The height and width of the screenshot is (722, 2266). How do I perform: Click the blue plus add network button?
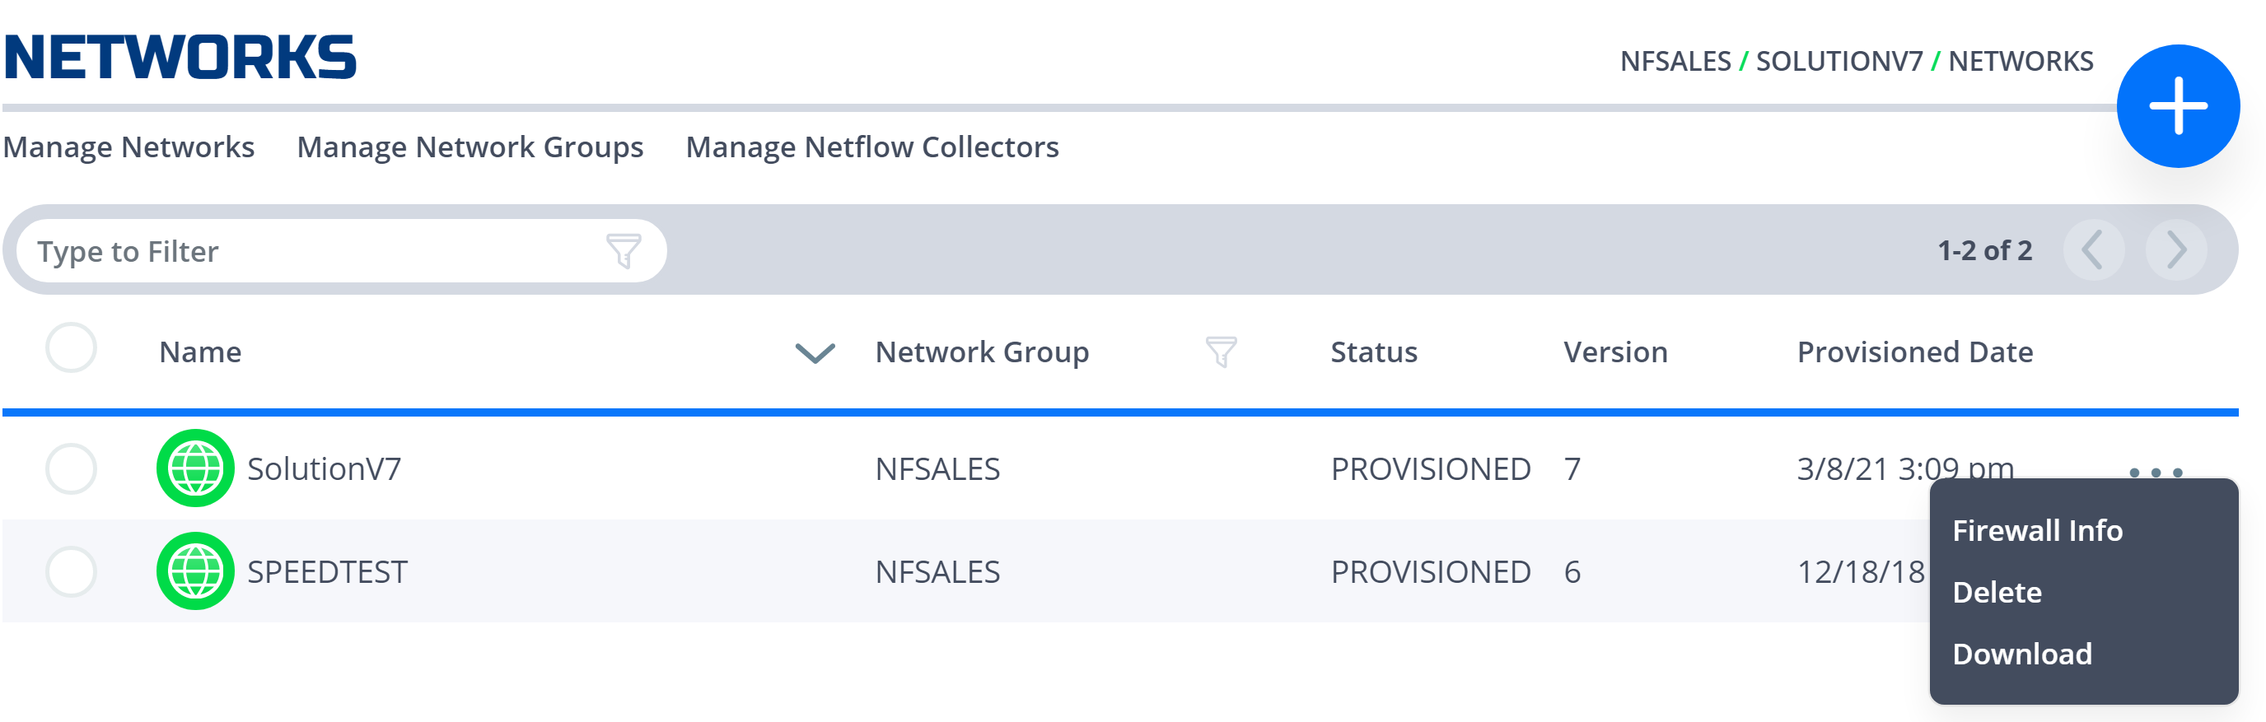(x=2177, y=106)
